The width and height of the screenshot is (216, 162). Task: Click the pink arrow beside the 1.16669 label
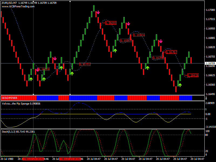(x=37, y=69)
